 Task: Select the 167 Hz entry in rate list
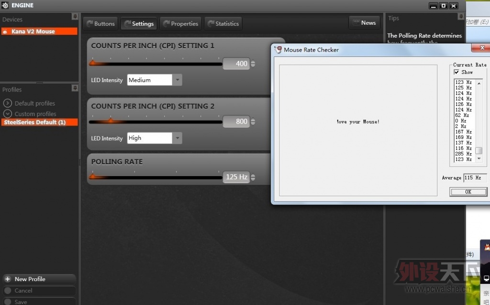click(x=464, y=132)
